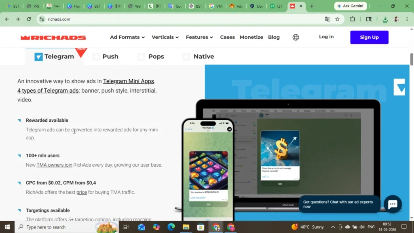Click the Sign Up button

coord(369,37)
